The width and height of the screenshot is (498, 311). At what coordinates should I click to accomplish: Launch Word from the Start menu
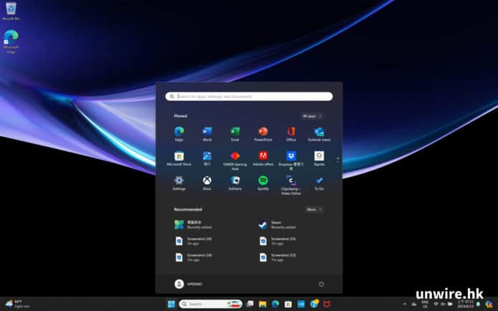coord(207,132)
